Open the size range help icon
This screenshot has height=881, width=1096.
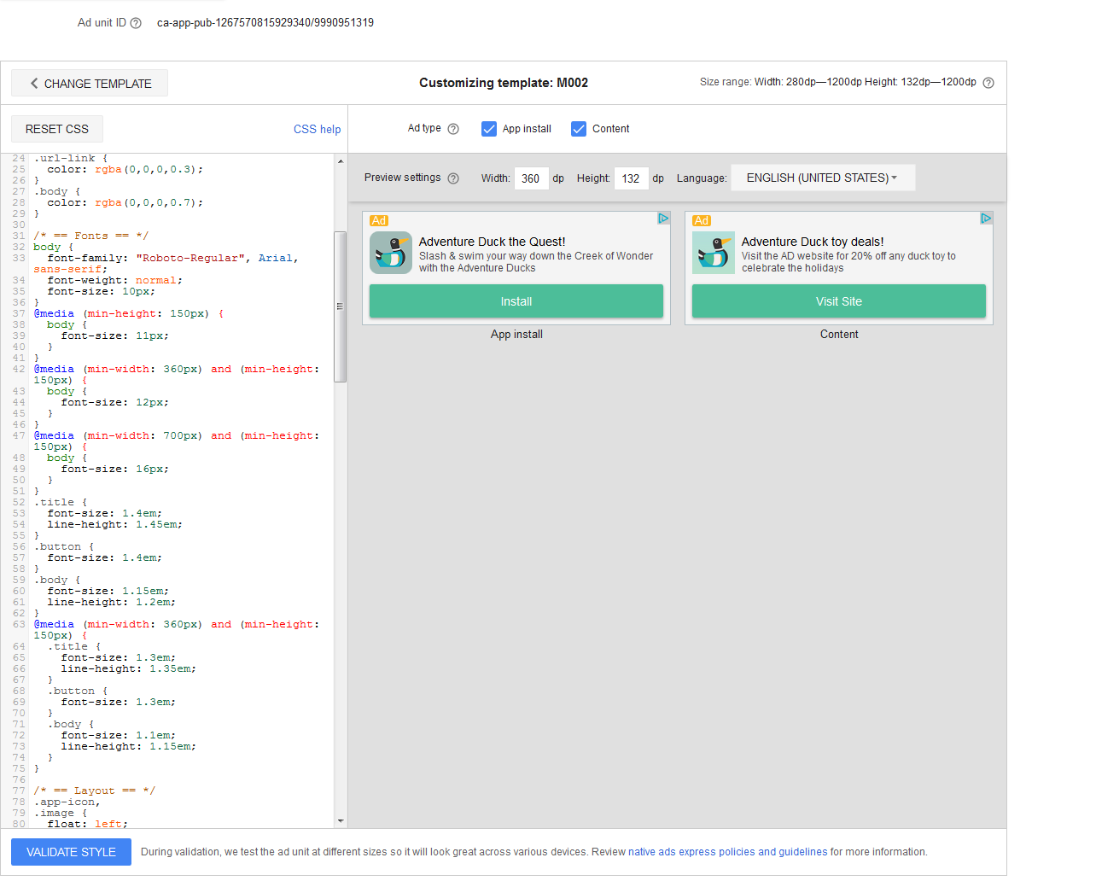(x=988, y=83)
